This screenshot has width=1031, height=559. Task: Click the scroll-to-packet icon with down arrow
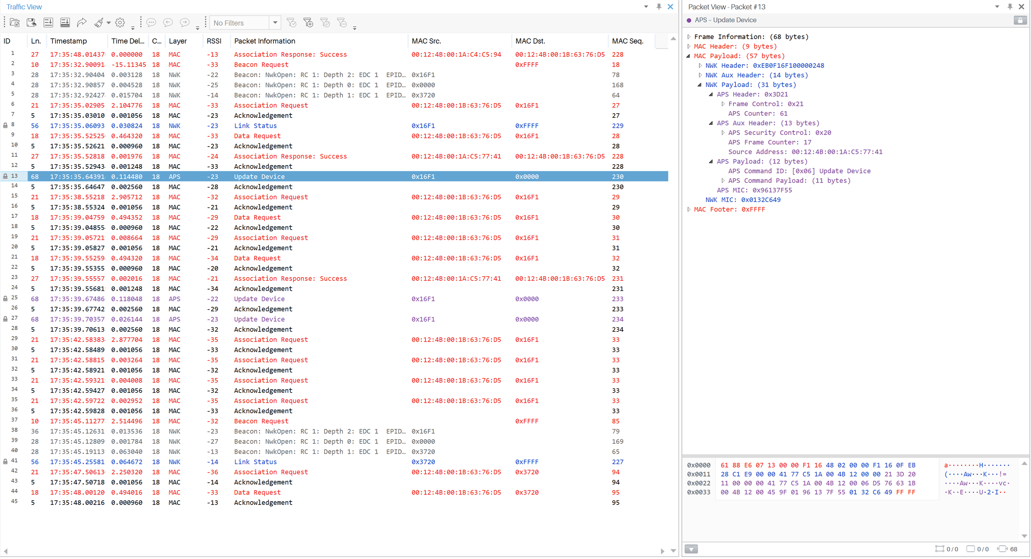click(48, 23)
